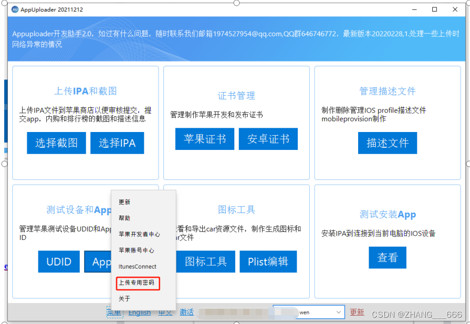Click the 选择截图 button

(x=56, y=143)
